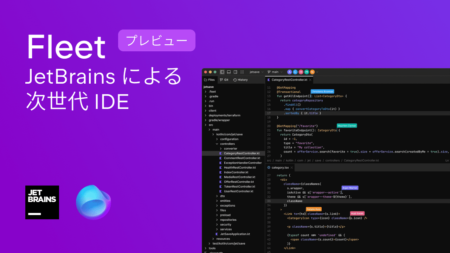The image size is (450, 253).
Task: Expand the .gradle folder
Action: [x=206, y=96]
